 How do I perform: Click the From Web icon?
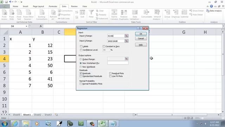[x=12, y=15]
